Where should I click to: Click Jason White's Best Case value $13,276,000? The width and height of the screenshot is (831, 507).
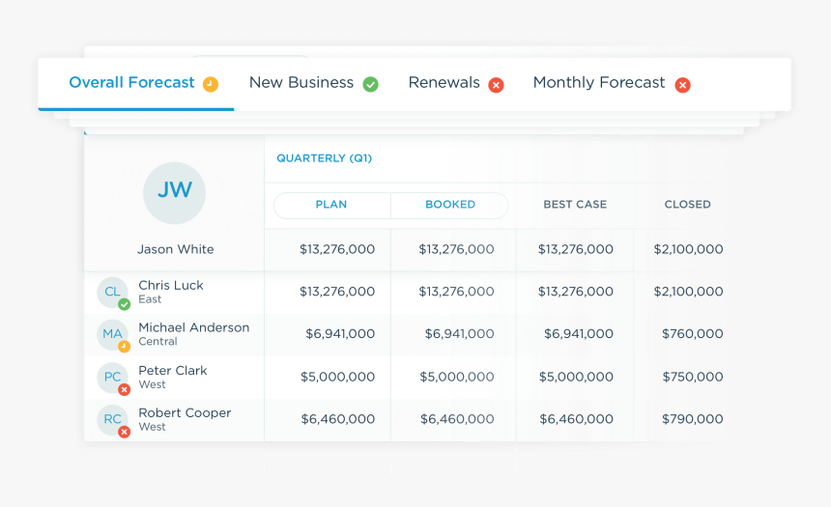tap(576, 249)
